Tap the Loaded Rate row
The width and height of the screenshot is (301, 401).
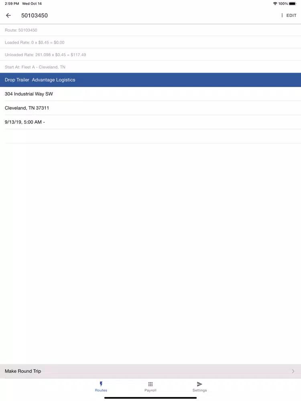coord(150,43)
